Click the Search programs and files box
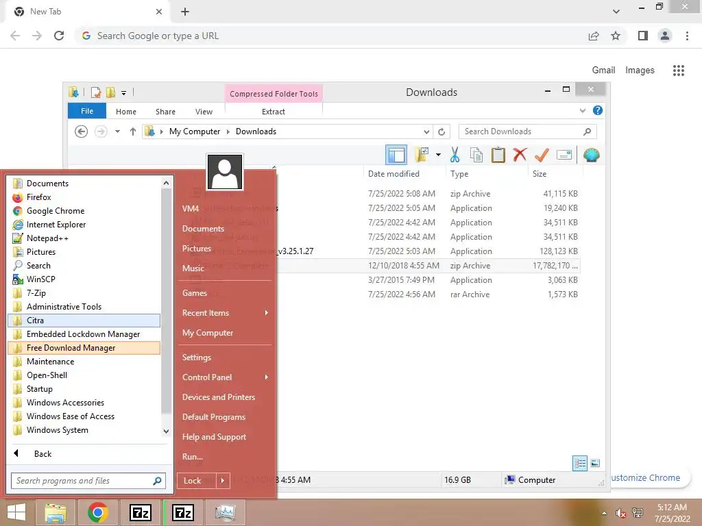 point(88,481)
